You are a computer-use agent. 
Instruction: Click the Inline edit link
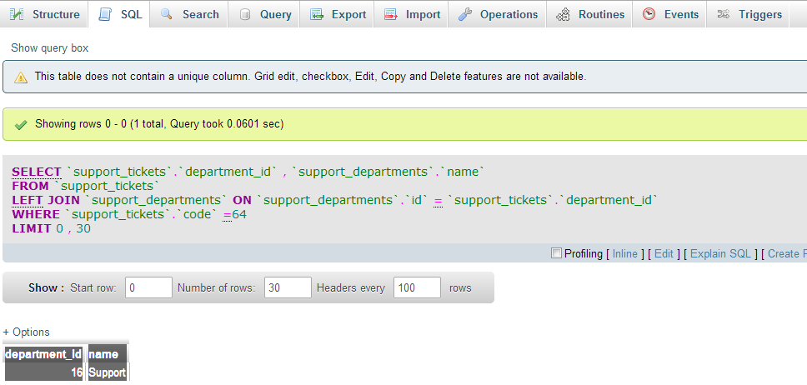(624, 253)
